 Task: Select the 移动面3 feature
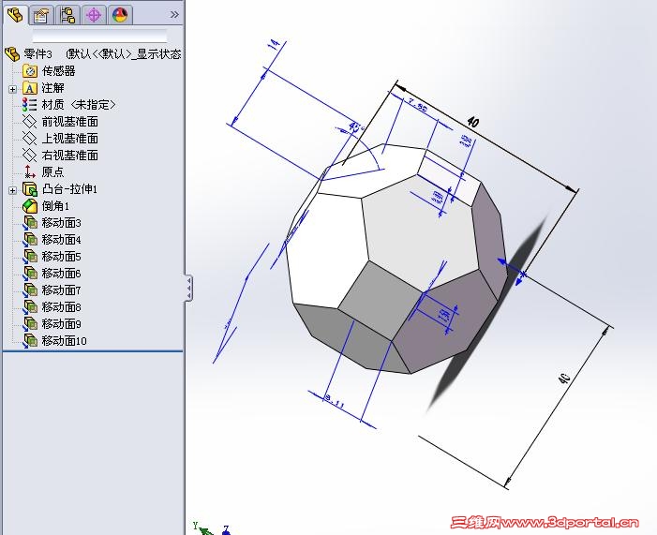61,222
